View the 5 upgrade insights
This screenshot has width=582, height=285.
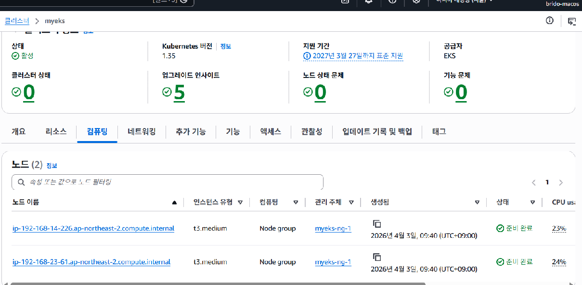click(x=179, y=92)
